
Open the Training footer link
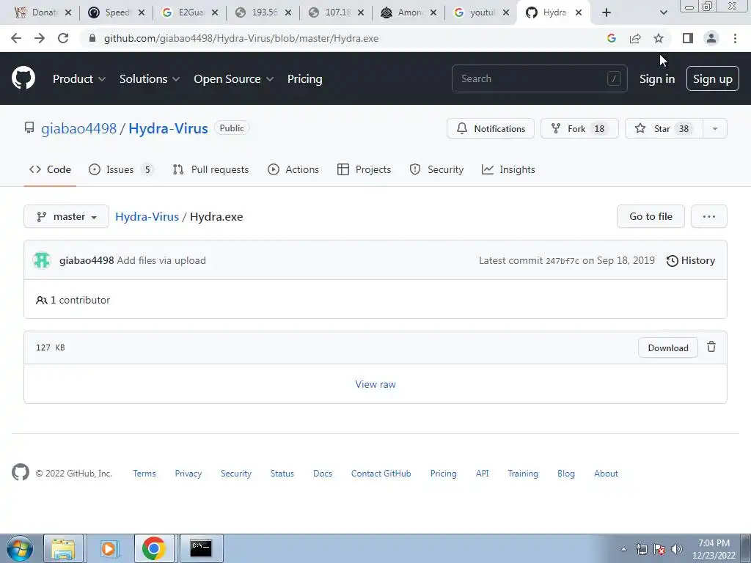coord(522,474)
